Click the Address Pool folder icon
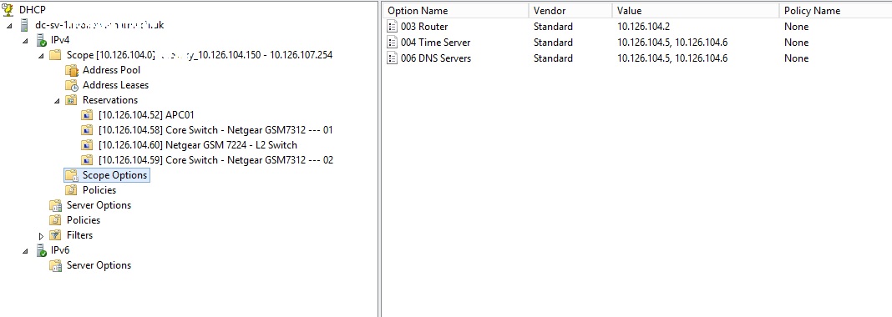 (x=71, y=70)
